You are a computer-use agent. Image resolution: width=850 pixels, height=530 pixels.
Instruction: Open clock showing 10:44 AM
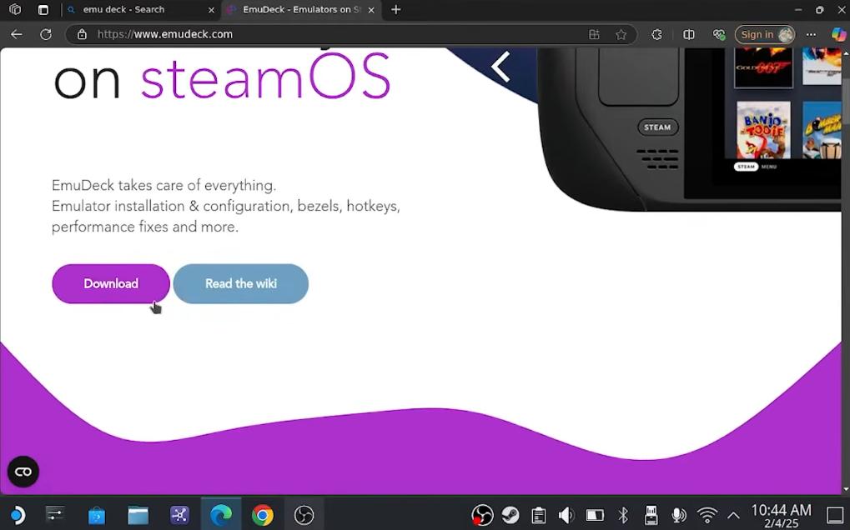781,515
